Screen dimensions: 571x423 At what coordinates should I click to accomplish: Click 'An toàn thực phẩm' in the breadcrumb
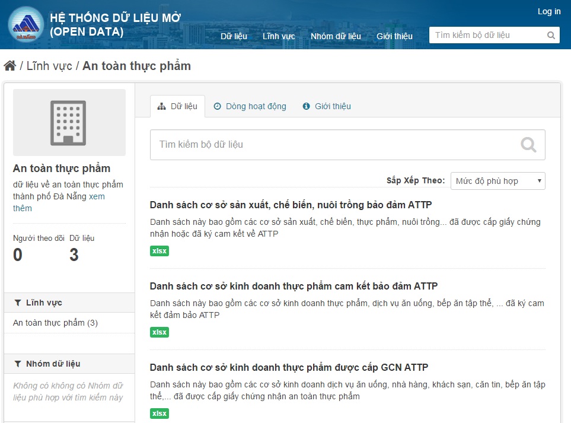click(136, 66)
